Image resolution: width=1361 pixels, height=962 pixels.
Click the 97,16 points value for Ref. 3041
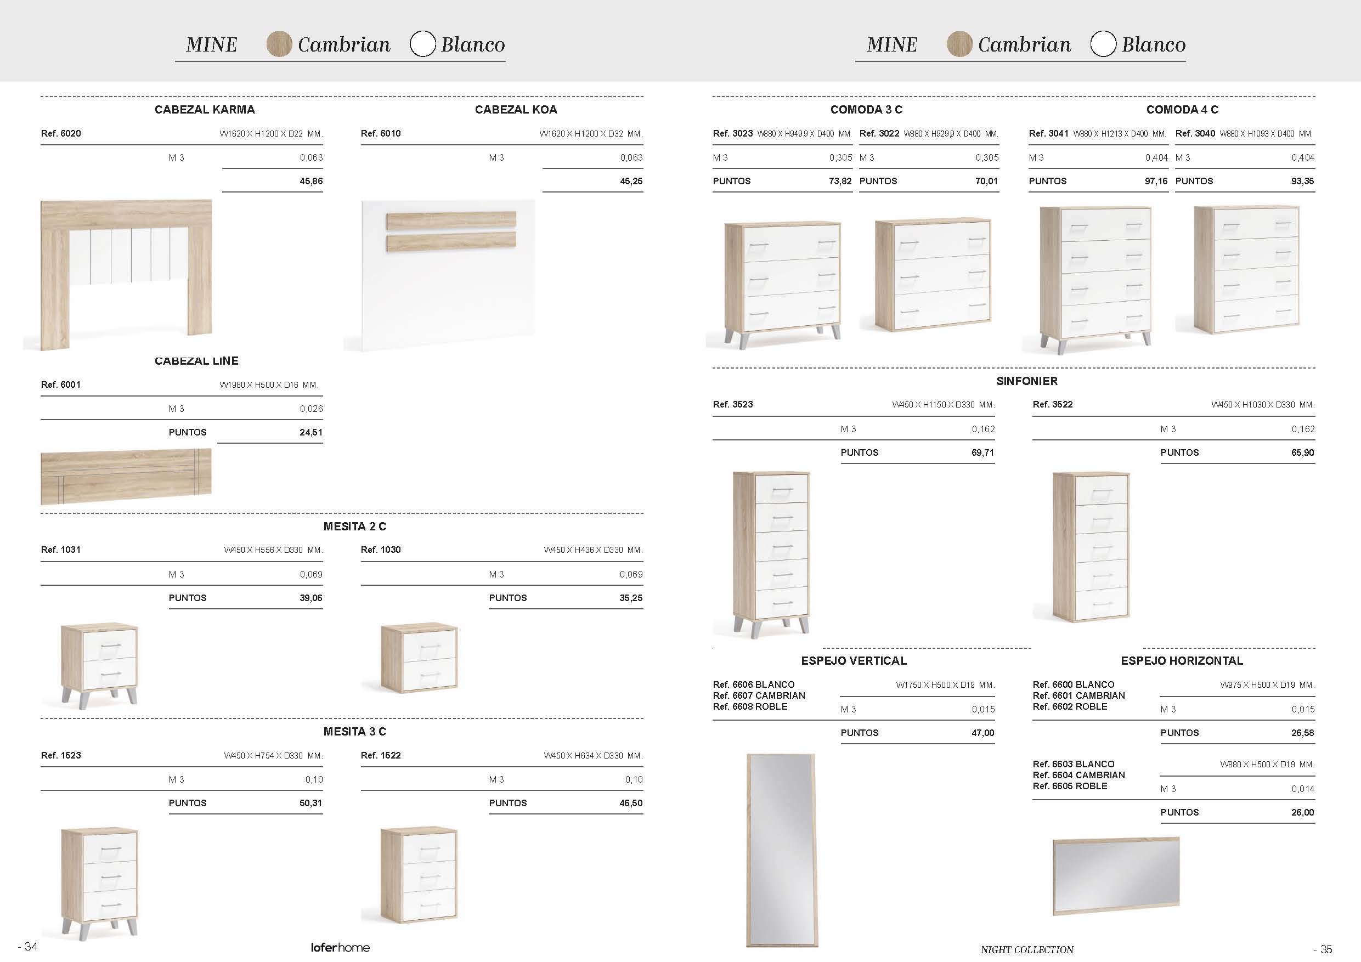click(x=1156, y=182)
